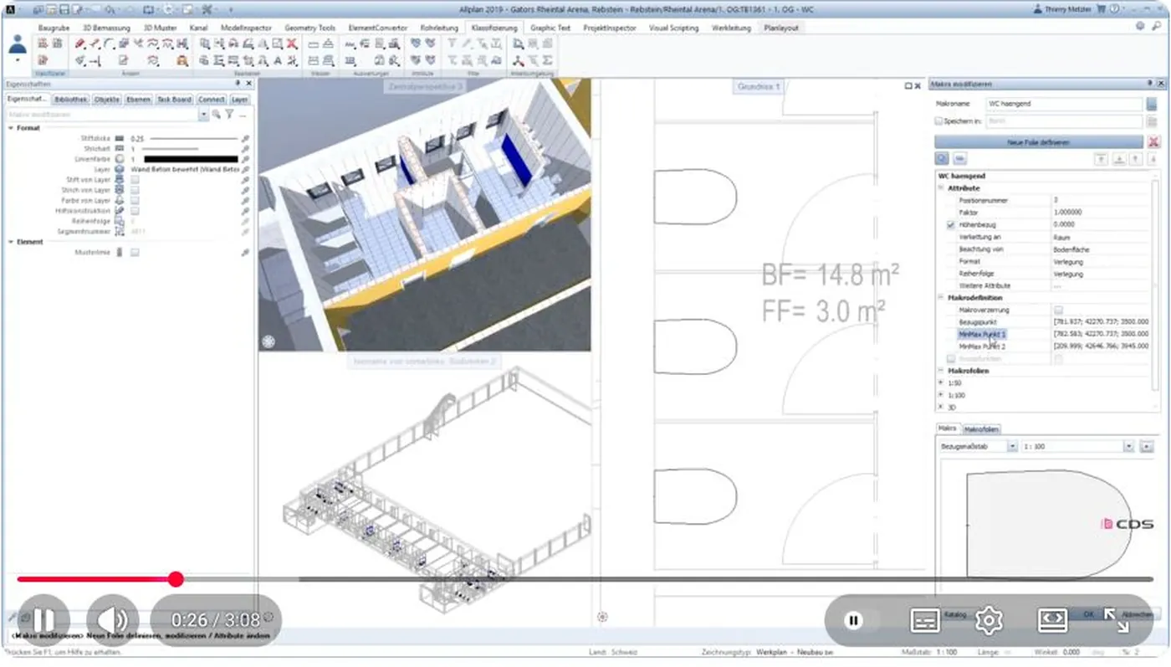Open the search icon in the Eigenschaften panel

click(216, 115)
